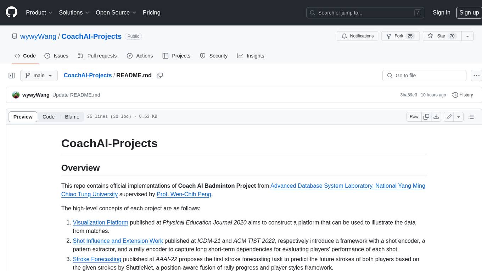Open the Product menu
The height and width of the screenshot is (271, 482).
click(39, 12)
